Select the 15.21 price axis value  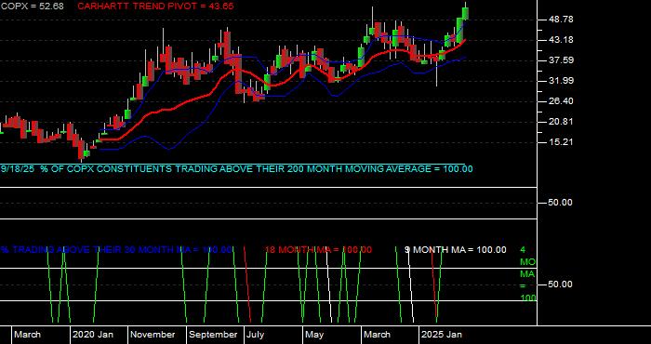[x=561, y=142]
